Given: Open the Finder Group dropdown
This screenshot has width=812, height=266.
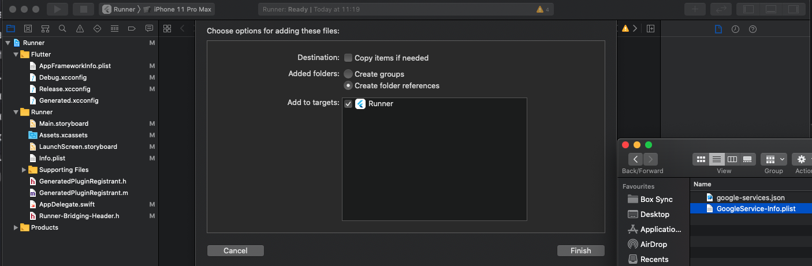Looking at the screenshot, I should (x=774, y=159).
